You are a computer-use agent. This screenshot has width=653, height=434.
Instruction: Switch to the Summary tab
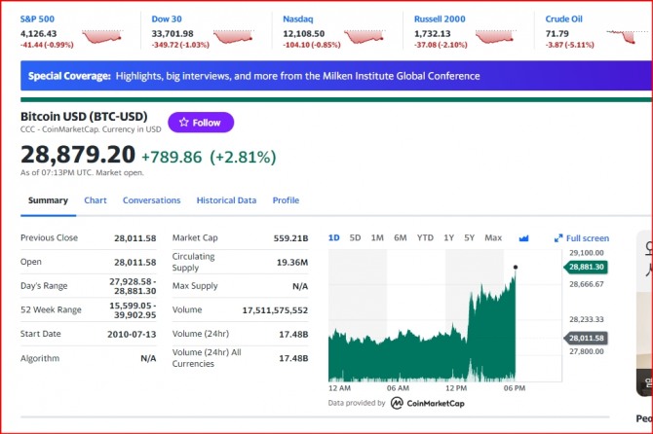(x=48, y=200)
